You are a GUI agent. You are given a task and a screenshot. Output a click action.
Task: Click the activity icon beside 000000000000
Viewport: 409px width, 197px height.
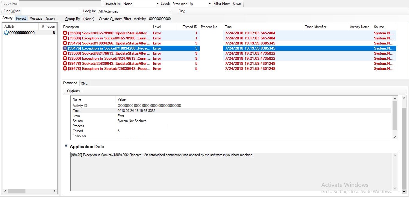pos(6,33)
